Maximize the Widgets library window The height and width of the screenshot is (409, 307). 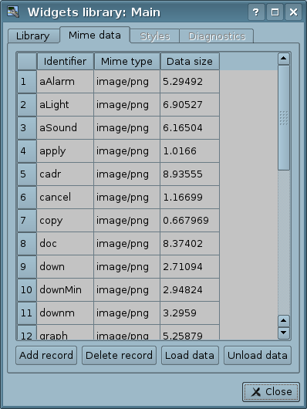pos(275,12)
